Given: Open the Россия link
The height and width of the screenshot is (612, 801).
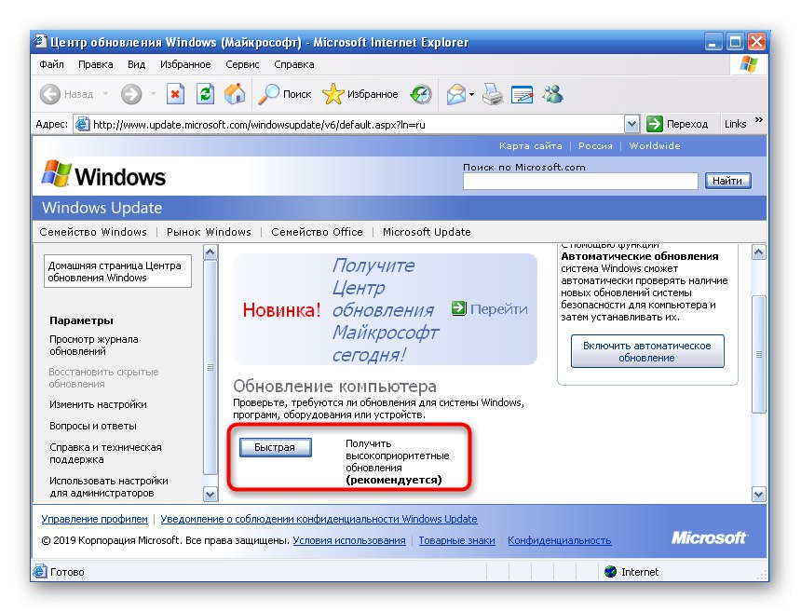Looking at the screenshot, I should tap(595, 145).
